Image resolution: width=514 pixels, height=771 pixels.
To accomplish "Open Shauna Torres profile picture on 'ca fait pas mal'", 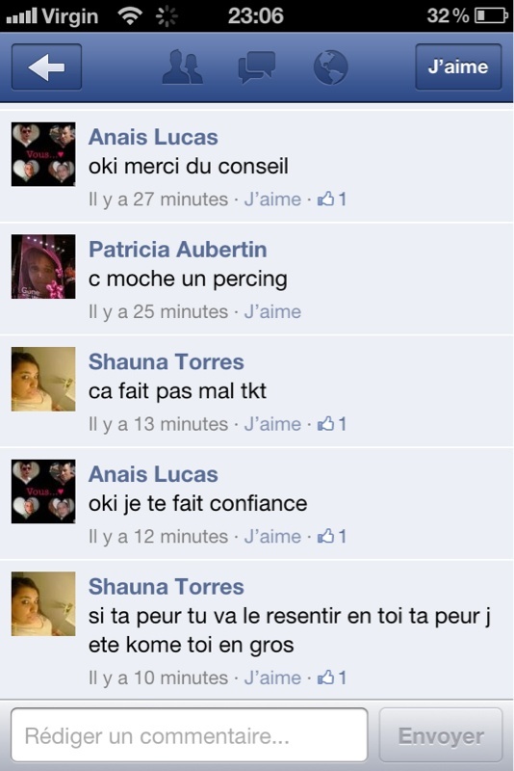I will point(43,379).
